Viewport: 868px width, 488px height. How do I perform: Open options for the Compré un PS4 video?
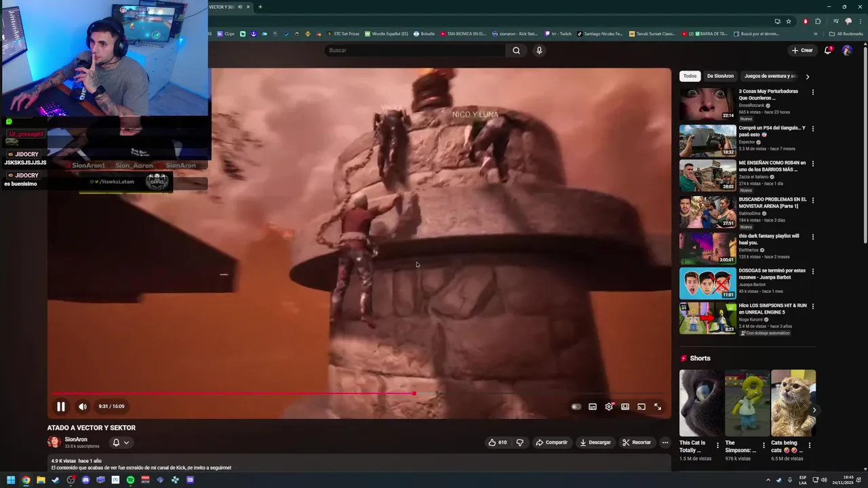pyautogui.click(x=813, y=129)
